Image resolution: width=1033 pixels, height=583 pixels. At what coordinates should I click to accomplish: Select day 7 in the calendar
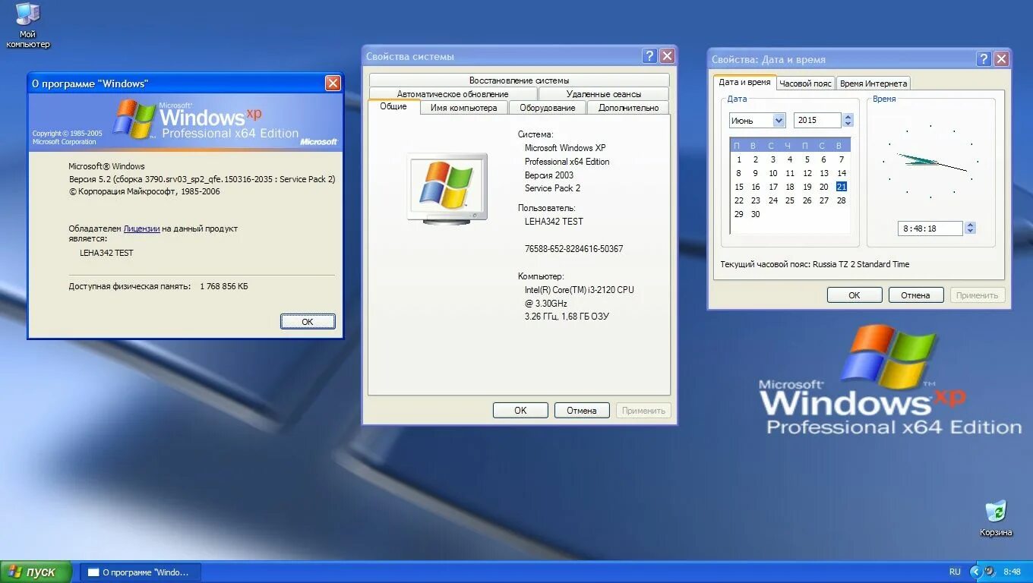[841, 159]
